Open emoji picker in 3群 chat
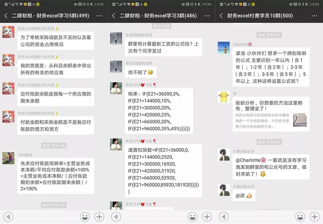 pyautogui.click(x=193, y=217)
